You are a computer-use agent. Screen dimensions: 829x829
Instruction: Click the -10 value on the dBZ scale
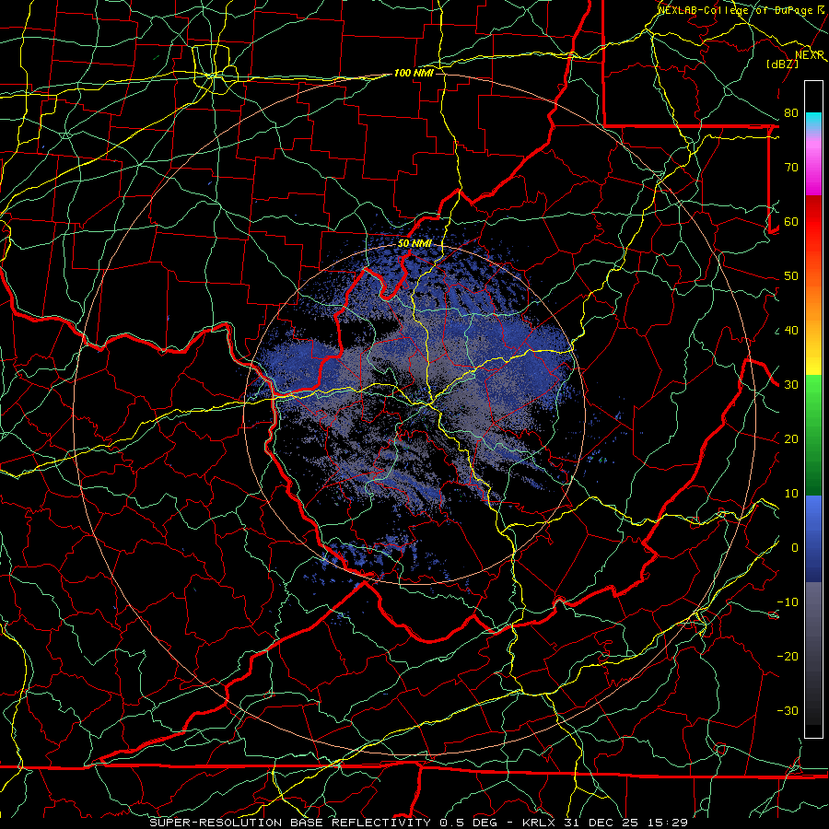click(x=788, y=602)
